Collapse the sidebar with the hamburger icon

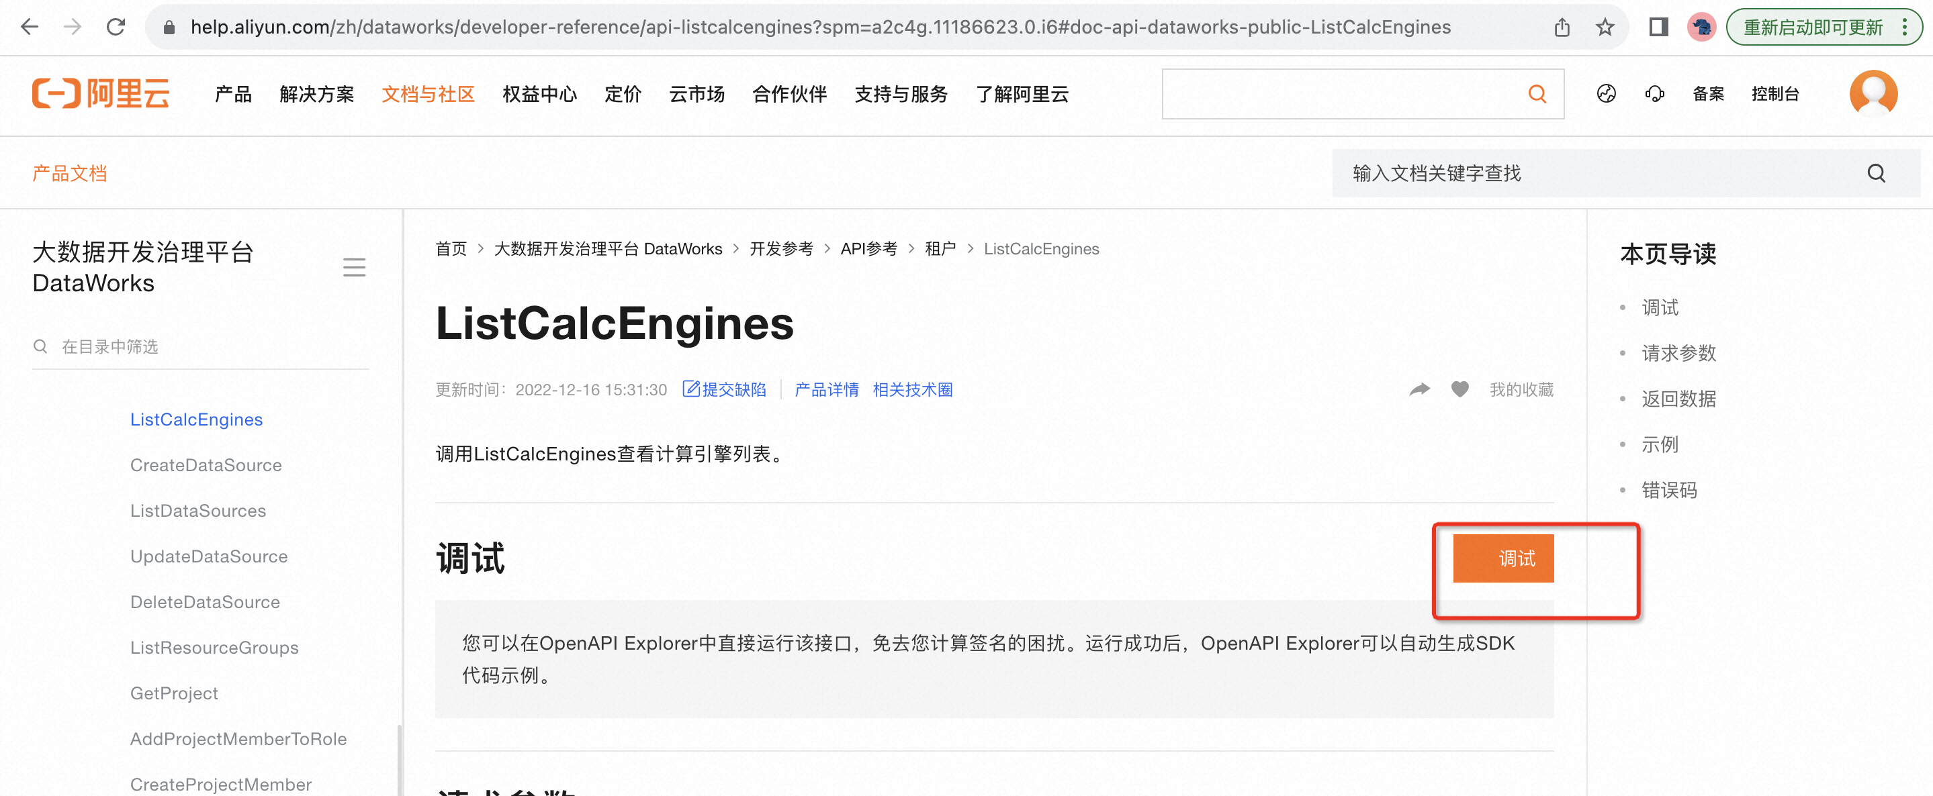(x=354, y=268)
